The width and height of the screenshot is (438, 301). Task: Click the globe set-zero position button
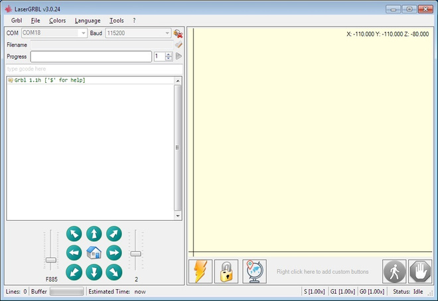pyautogui.click(x=254, y=271)
